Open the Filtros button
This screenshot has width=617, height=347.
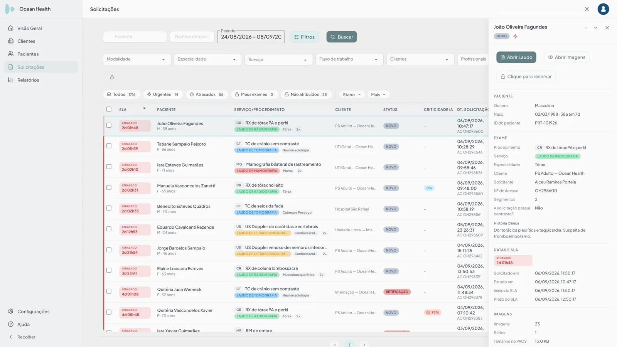point(304,37)
